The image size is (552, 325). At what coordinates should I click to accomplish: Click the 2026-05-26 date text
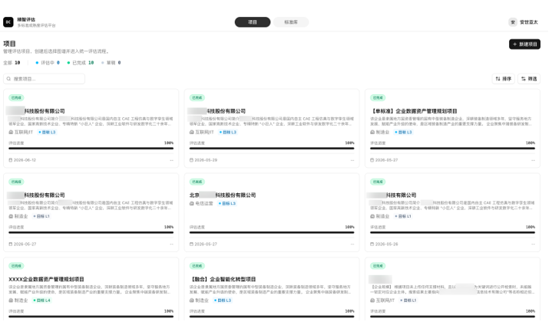386,244
